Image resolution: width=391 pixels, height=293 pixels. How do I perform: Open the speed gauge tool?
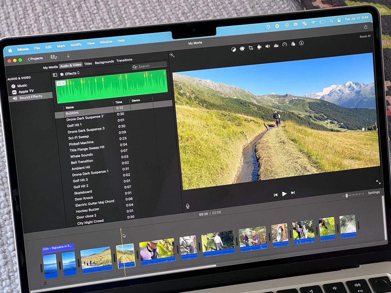(x=285, y=45)
